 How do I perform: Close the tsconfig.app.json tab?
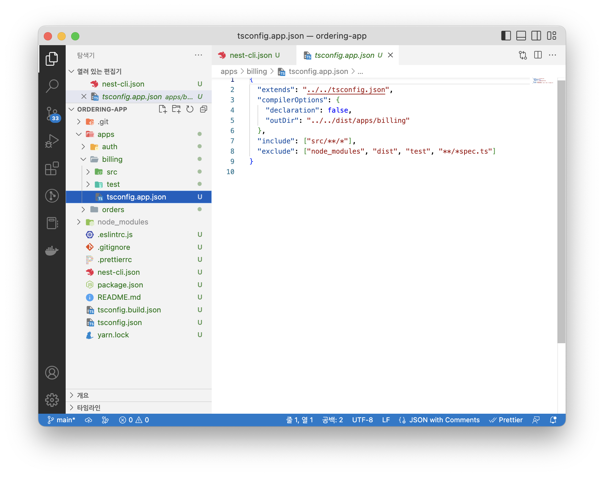(391, 55)
